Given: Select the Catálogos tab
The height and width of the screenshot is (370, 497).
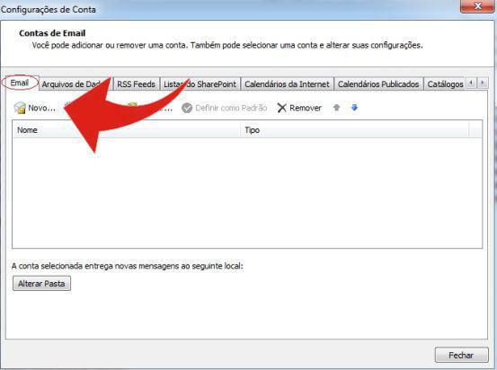Looking at the screenshot, I should pyautogui.click(x=445, y=84).
